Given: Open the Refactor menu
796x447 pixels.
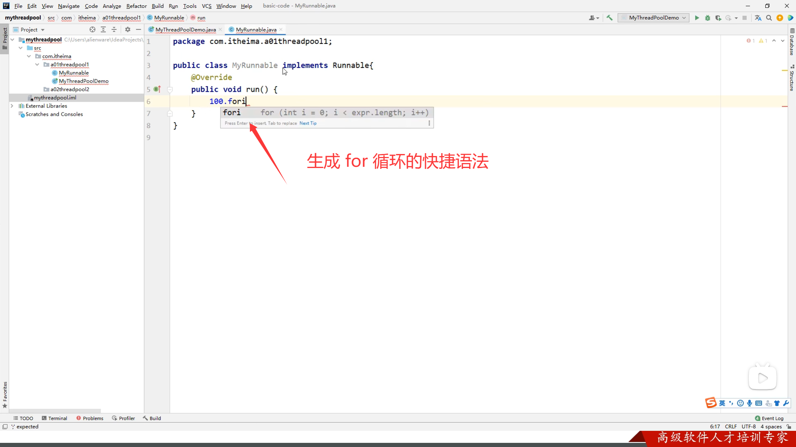Looking at the screenshot, I should click(136, 6).
